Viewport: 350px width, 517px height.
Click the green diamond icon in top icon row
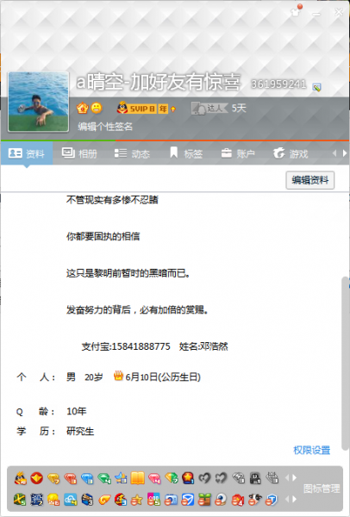(104, 478)
